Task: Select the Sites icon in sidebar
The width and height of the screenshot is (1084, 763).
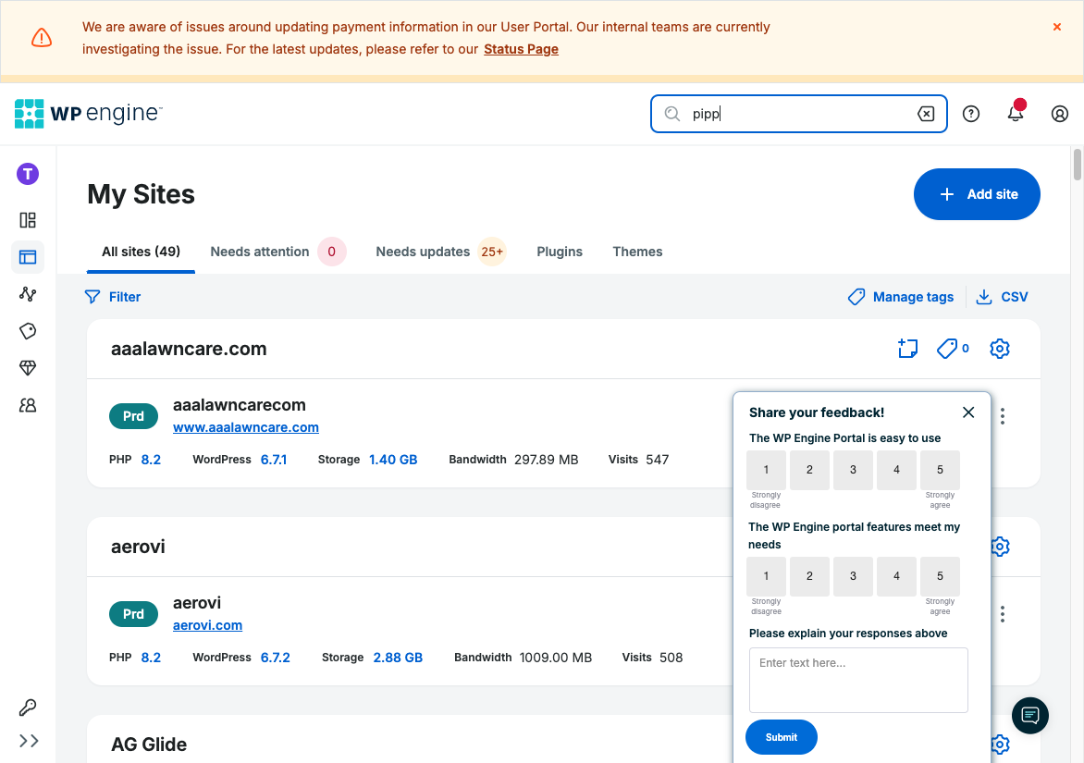Action: click(28, 257)
